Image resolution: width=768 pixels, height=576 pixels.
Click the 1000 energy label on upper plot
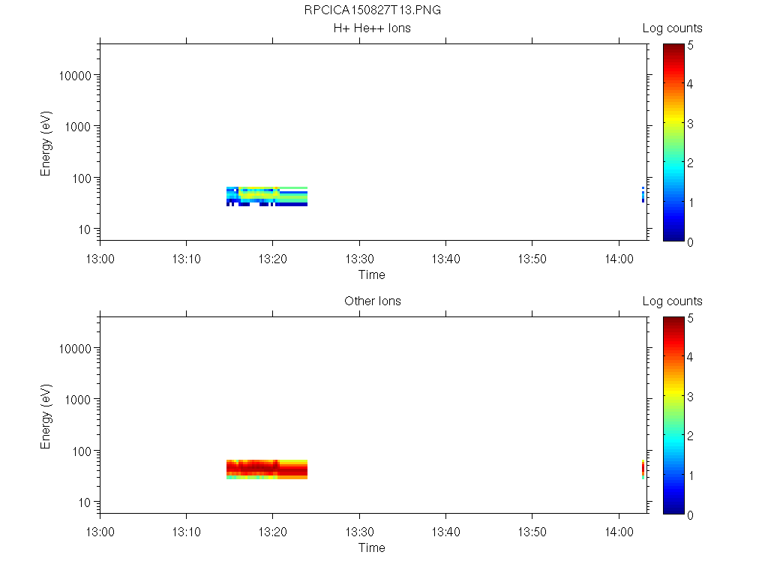78,127
